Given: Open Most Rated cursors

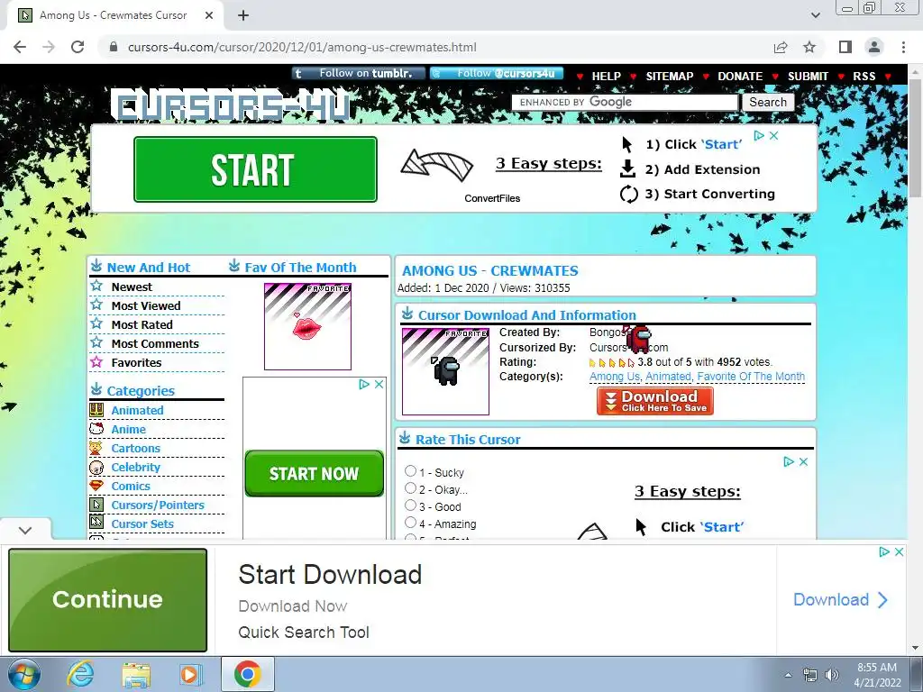Looking at the screenshot, I should [142, 324].
